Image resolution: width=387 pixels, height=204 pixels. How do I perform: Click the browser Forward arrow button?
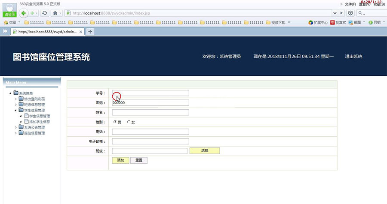[x=32, y=13]
